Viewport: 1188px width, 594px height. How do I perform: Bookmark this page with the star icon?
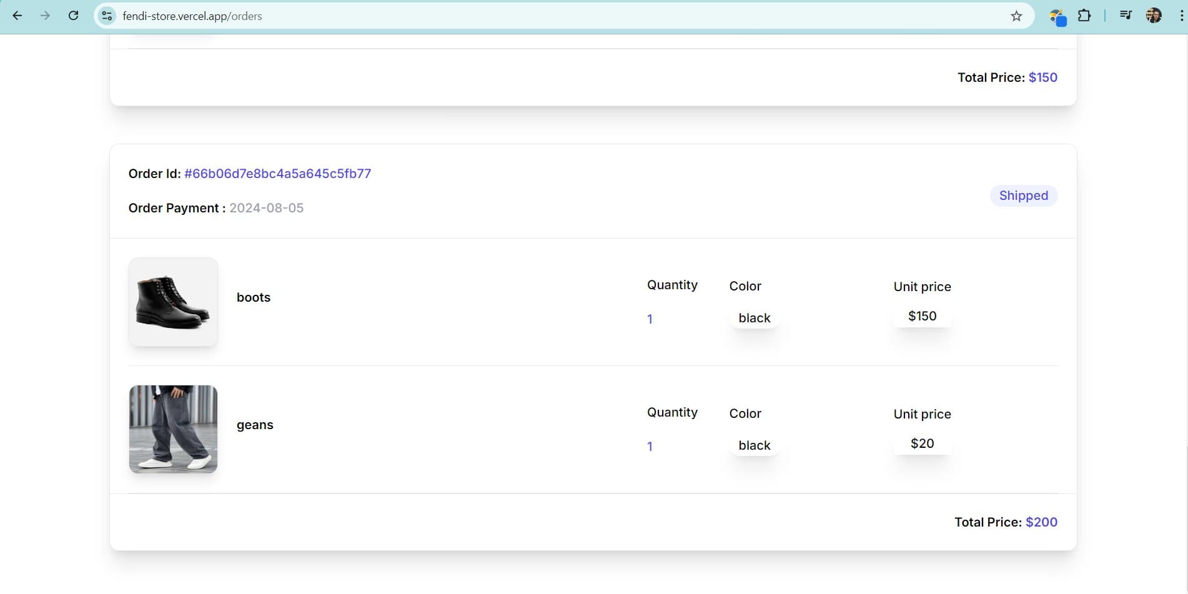1016,16
